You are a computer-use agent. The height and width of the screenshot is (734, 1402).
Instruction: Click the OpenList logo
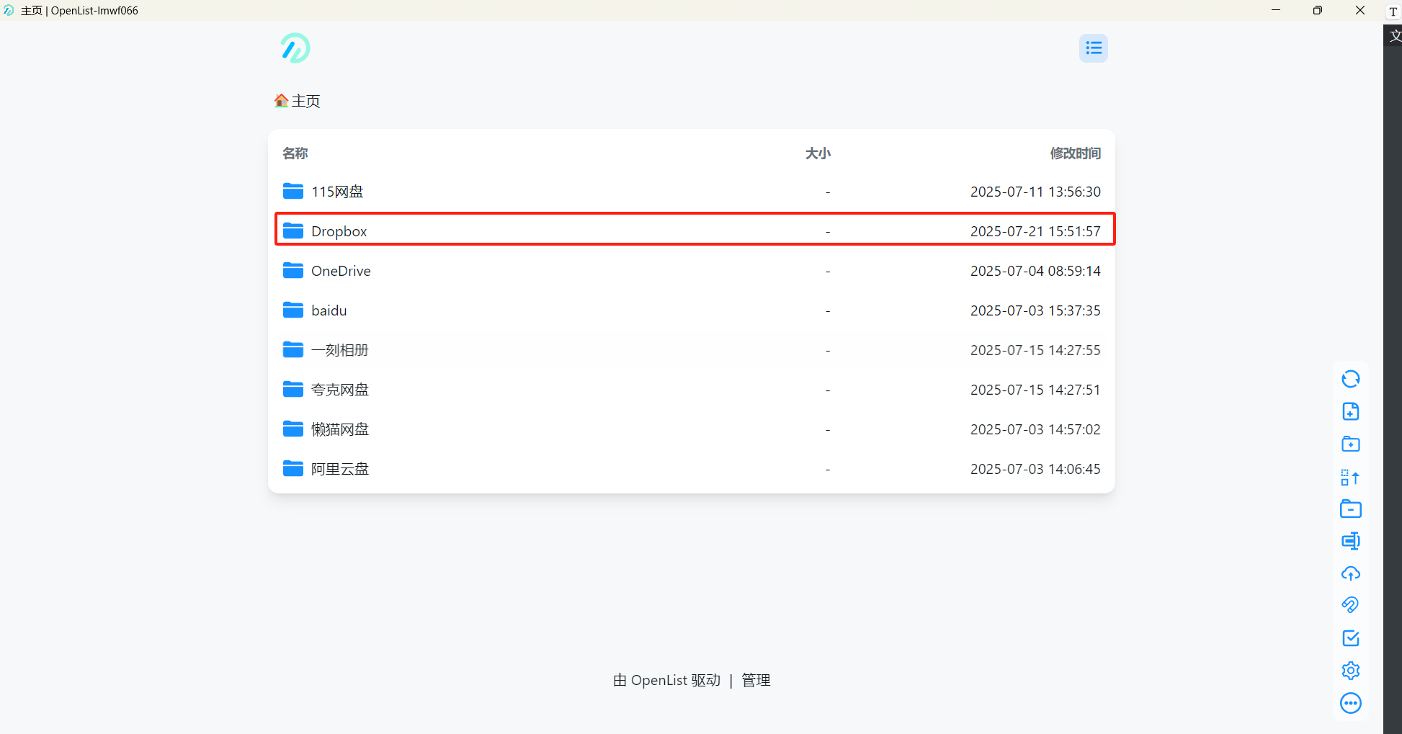pyautogui.click(x=295, y=48)
